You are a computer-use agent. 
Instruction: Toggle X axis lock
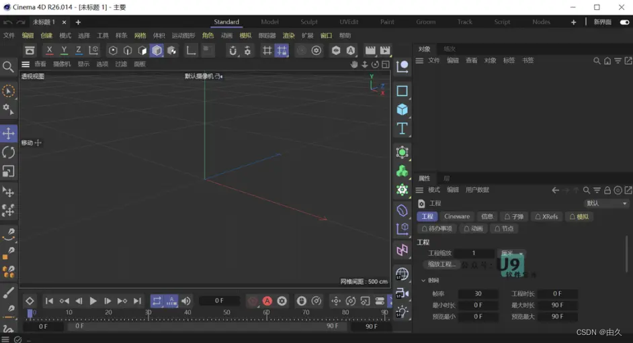click(x=49, y=50)
